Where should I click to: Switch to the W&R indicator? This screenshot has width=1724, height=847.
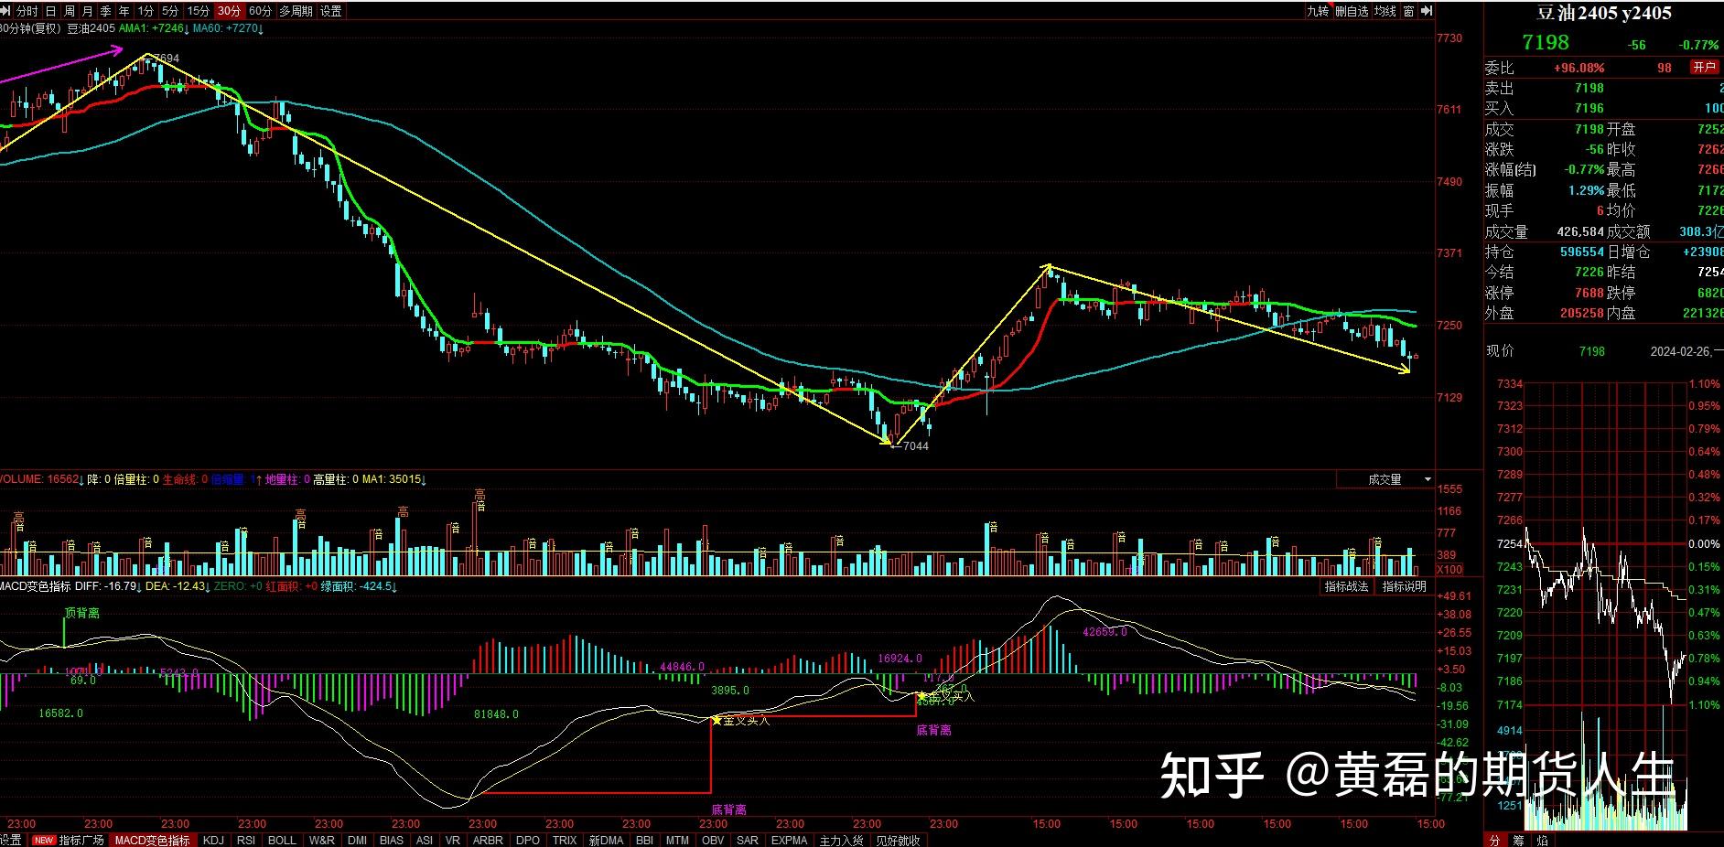[321, 840]
